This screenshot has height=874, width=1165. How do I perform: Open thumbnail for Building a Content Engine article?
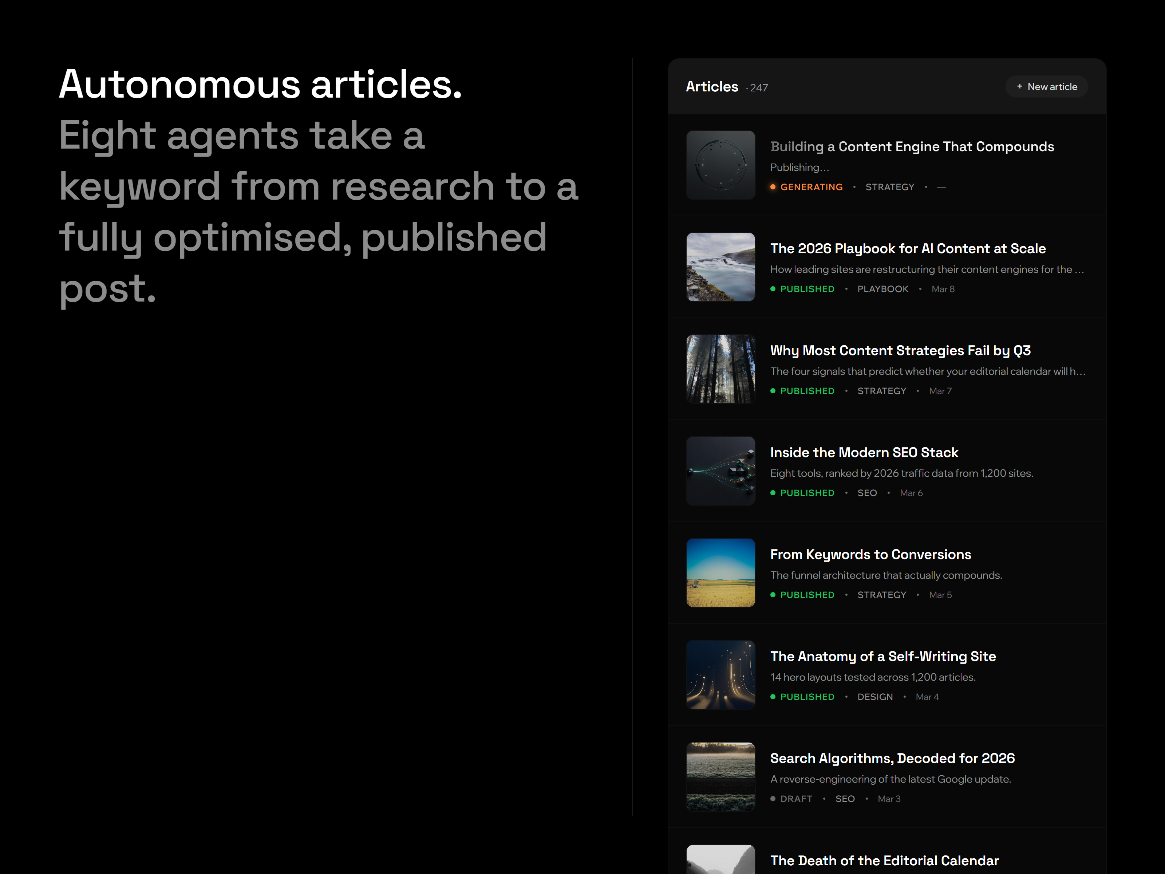tap(720, 165)
